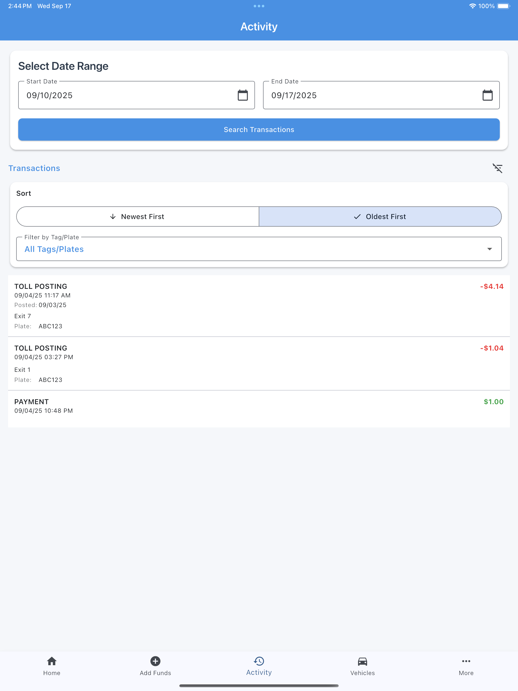Tap the three dots at top center
This screenshot has height=691, width=518.
259,6
